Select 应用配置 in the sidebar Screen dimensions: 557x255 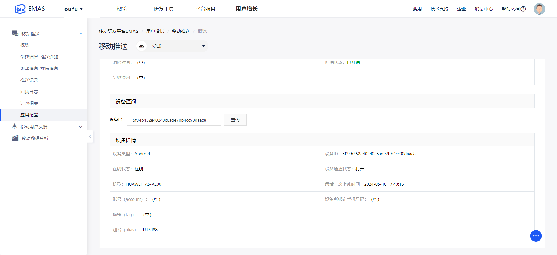tap(44, 115)
